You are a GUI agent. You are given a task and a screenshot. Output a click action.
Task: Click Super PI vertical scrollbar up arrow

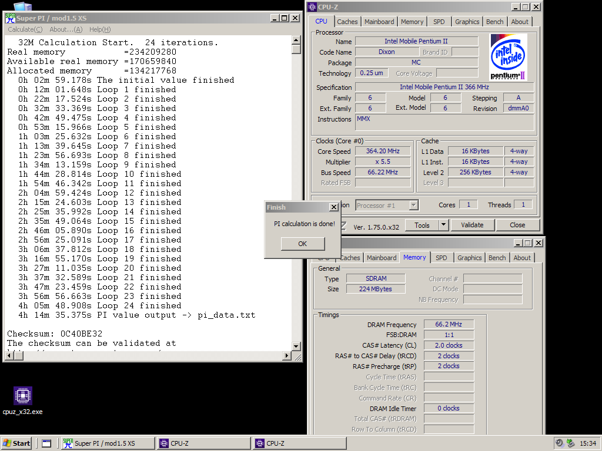click(x=296, y=41)
